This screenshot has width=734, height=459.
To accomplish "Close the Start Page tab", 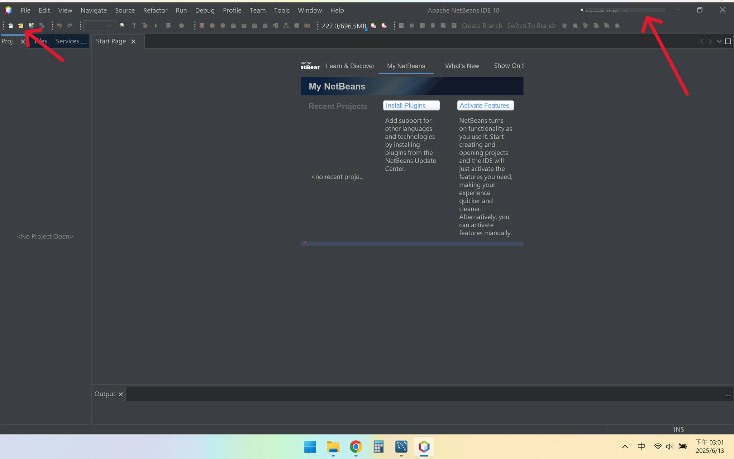I will click(133, 42).
